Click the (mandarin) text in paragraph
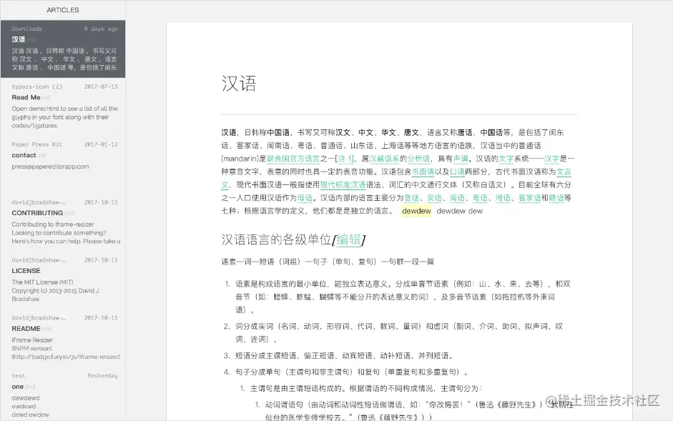Viewport: 673px width, 421px height. [x=240, y=159]
